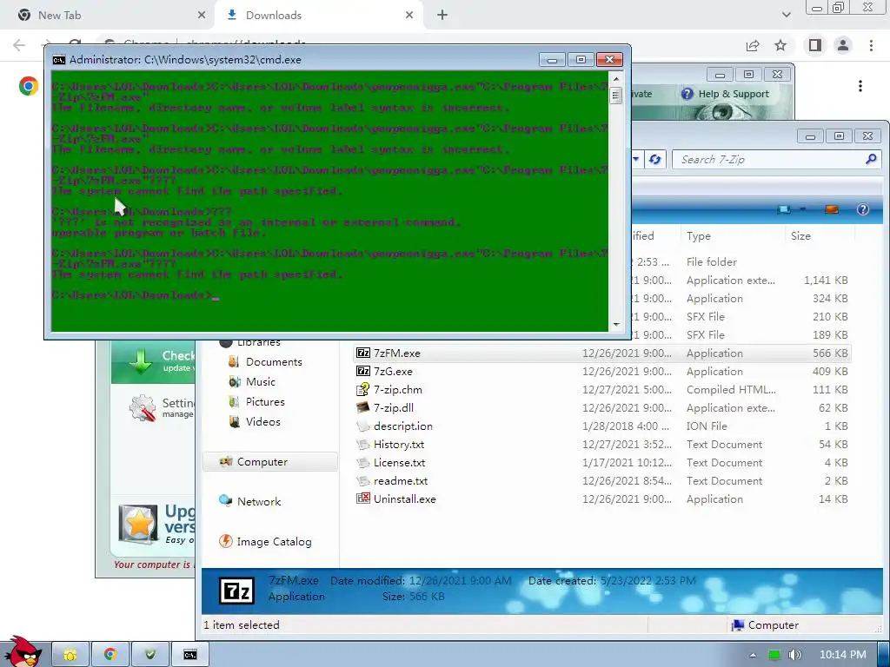Close the New Tab tab
Image resolution: width=890 pixels, height=667 pixels.
click(x=202, y=16)
